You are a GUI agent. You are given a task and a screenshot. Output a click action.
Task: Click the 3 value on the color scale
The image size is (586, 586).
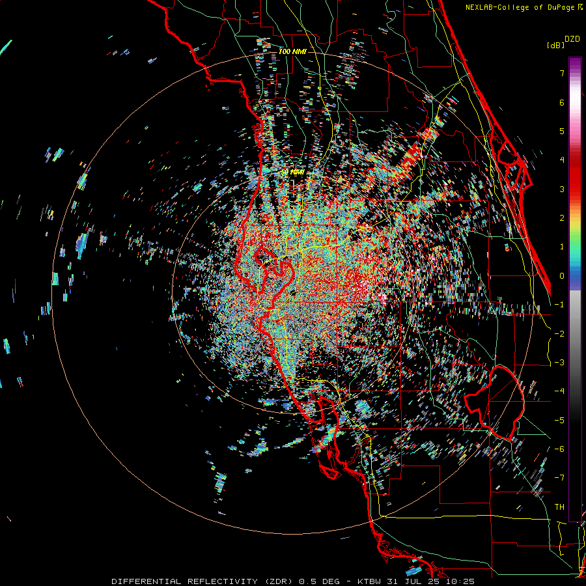[x=562, y=189]
